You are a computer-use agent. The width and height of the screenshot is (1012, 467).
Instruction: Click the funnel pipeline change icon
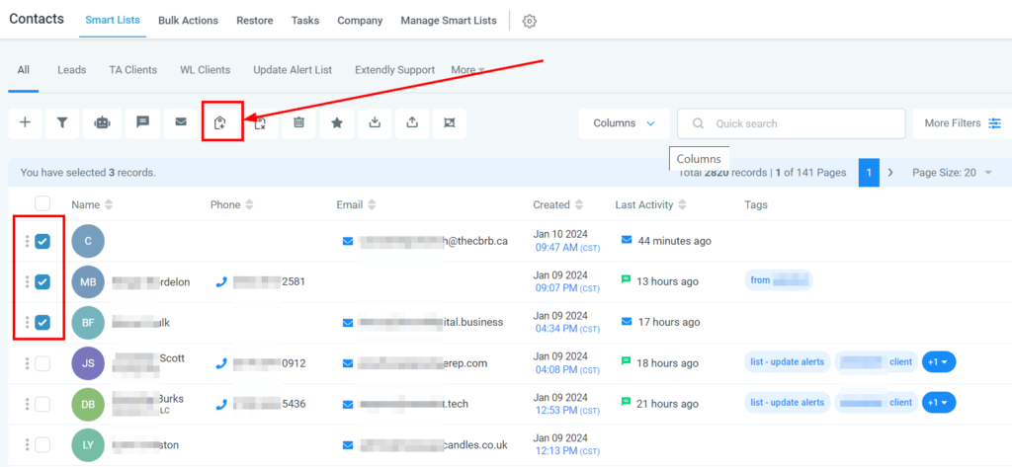click(x=62, y=122)
